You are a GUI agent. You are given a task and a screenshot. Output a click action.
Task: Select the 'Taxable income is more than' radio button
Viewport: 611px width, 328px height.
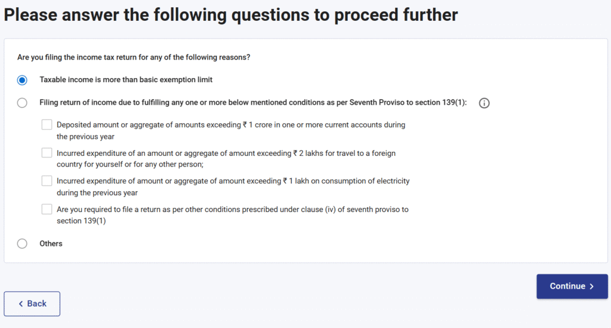[22, 80]
